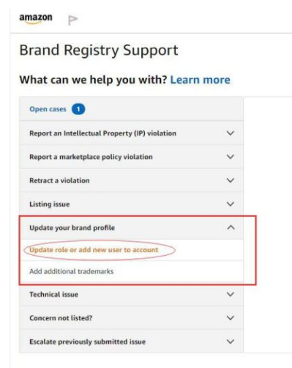Screen dimensions: 292x368
Task: View Open cases
Action: 48,109
